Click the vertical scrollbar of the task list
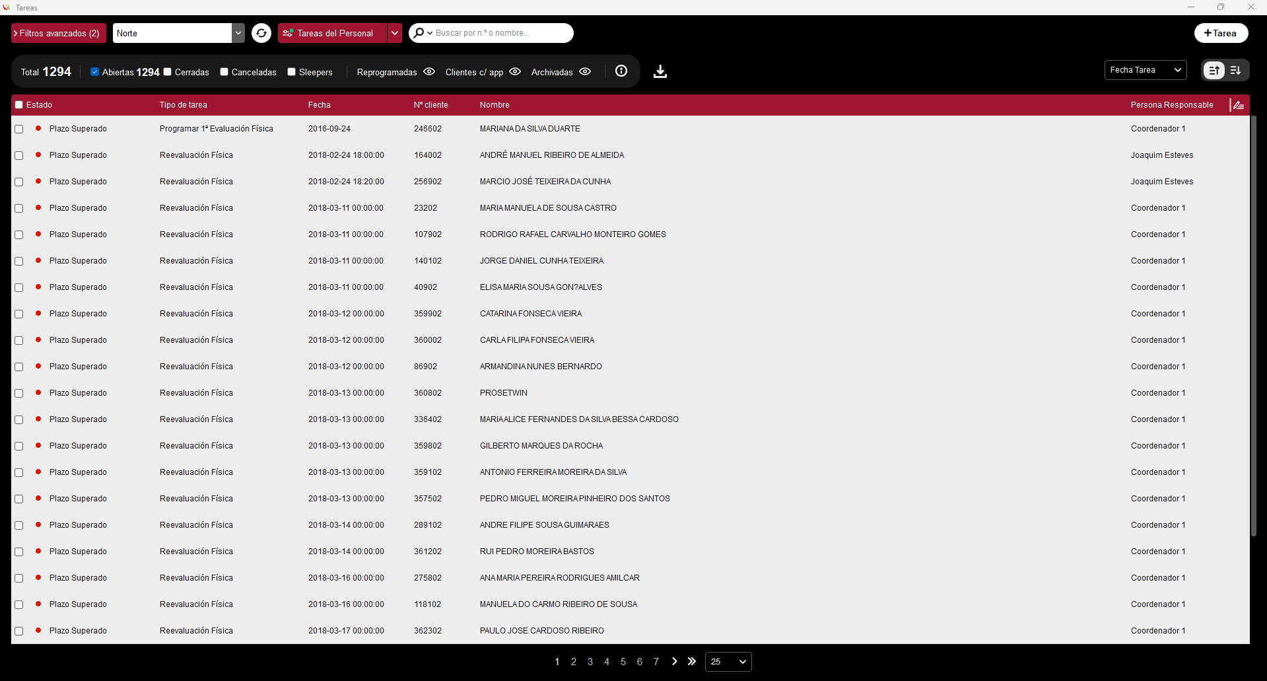Image resolution: width=1267 pixels, height=681 pixels. pos(1253,326)
